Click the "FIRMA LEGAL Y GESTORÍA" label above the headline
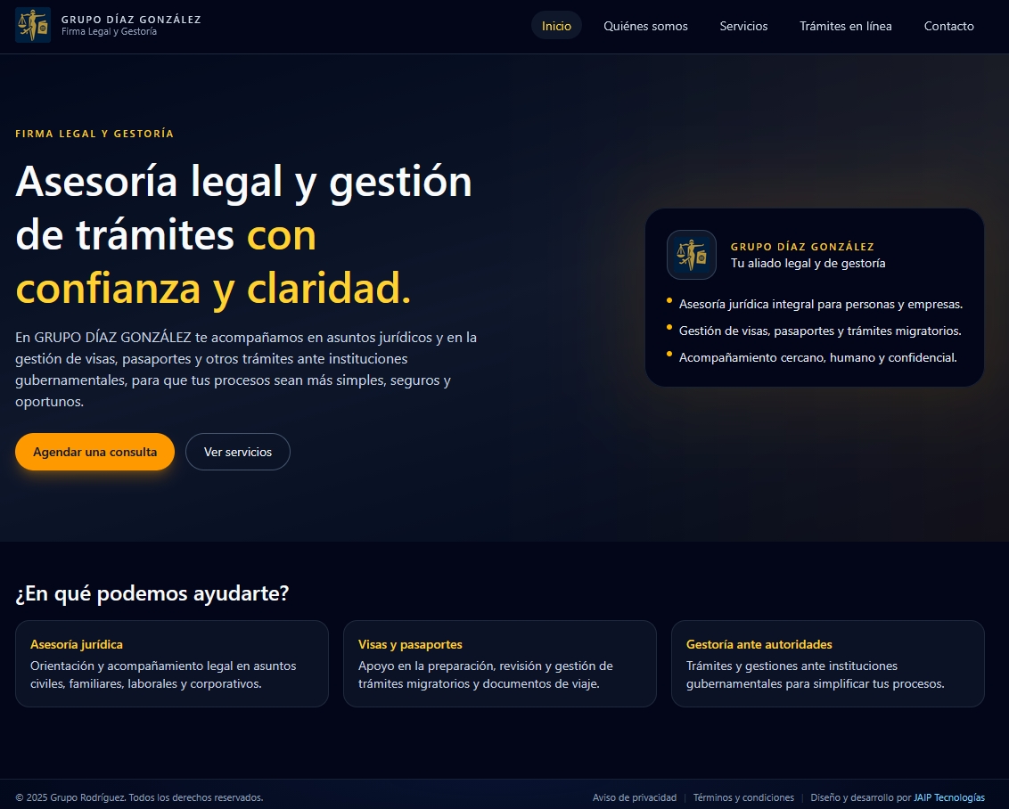1009x809 pixels. pyautogui.click(x=94, y=133)
